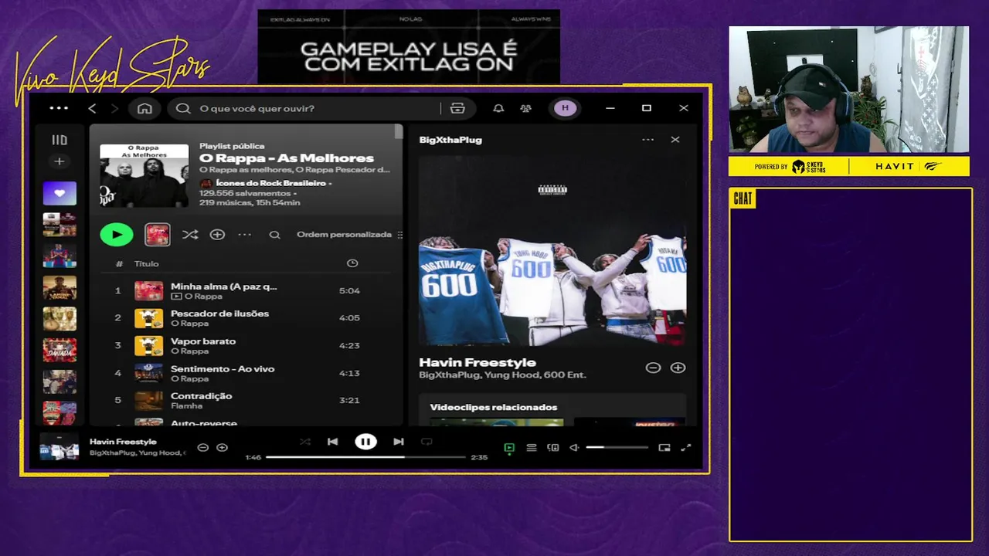
Task: Add current track with bottom bar plus
Action: (x=222, y=447)
